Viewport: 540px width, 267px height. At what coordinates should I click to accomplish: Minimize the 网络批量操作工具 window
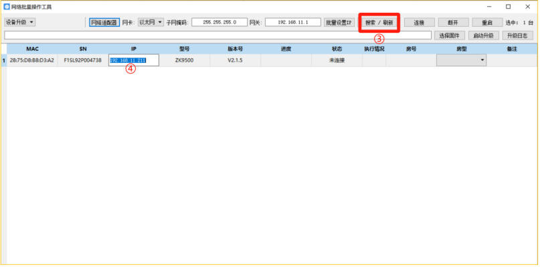[x=489, y=7]
